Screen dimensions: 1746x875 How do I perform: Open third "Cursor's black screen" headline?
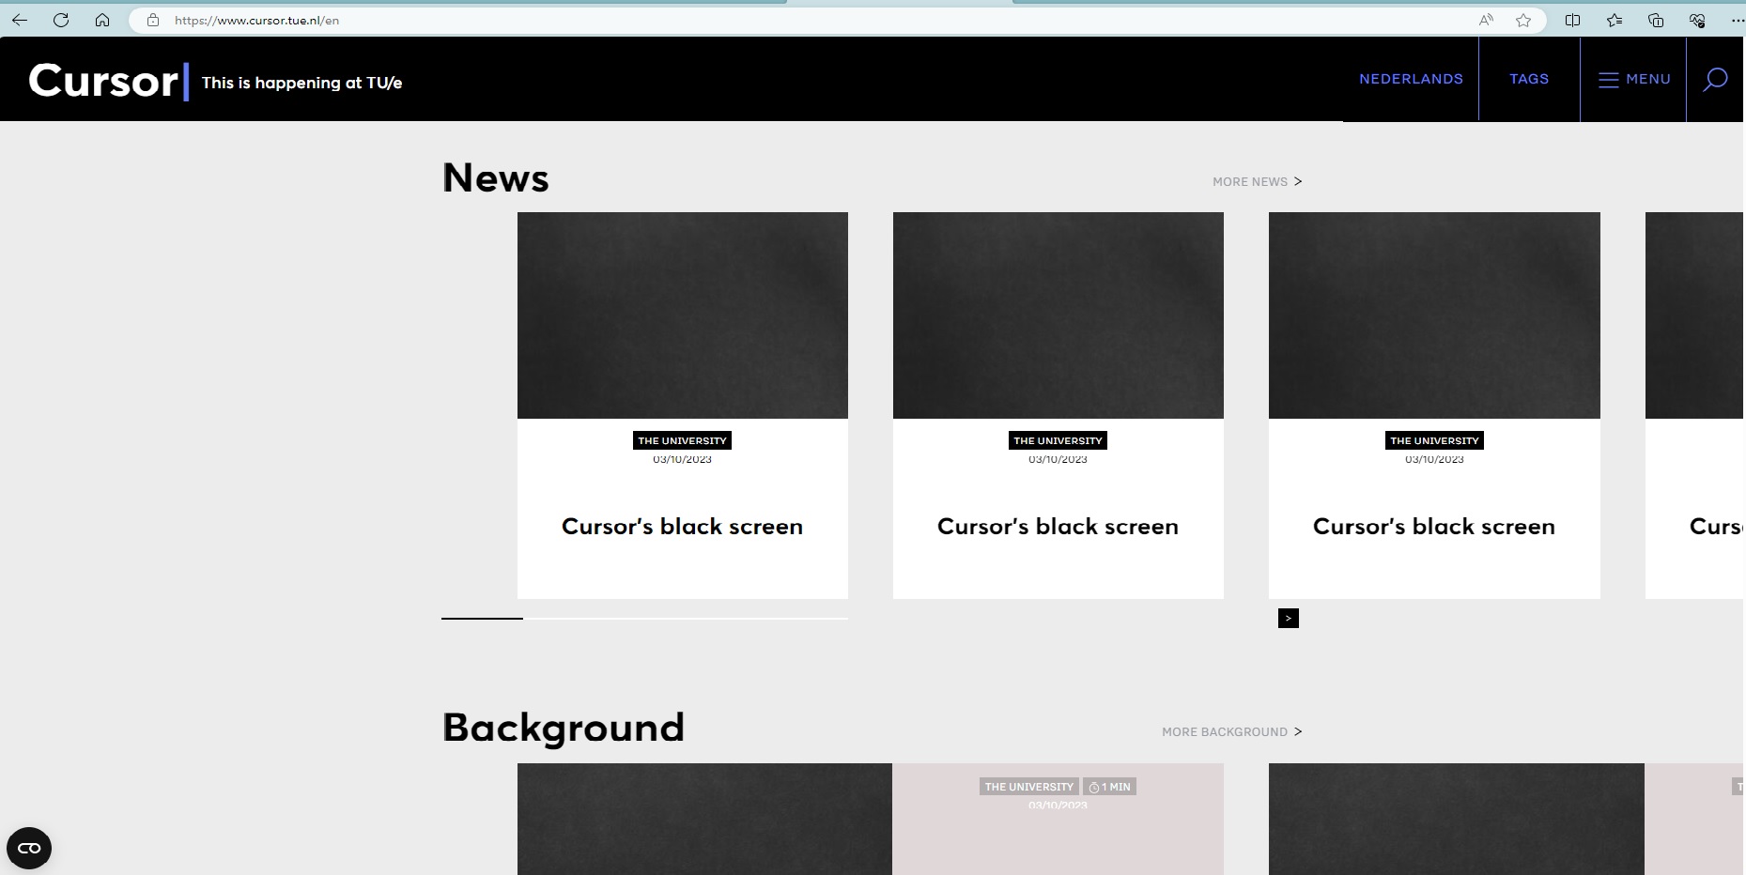(x=1434, y=527)
